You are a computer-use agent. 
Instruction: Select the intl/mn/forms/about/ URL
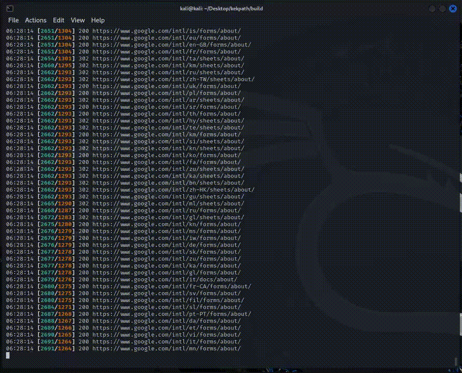coord(166,349)
